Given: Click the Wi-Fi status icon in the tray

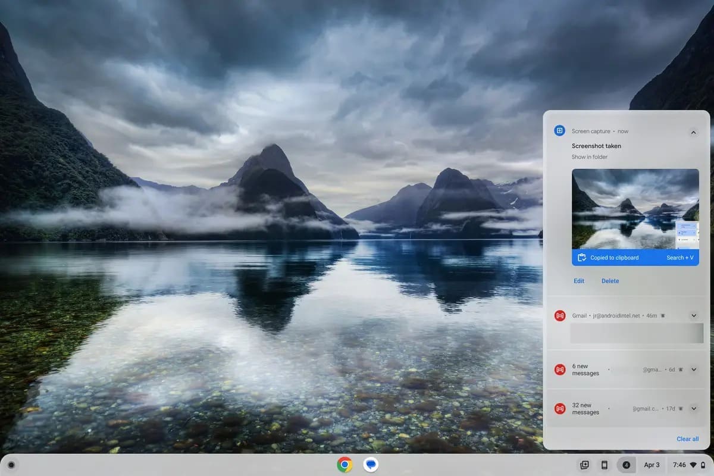Looking at the screenshot, I should (693, 465).
